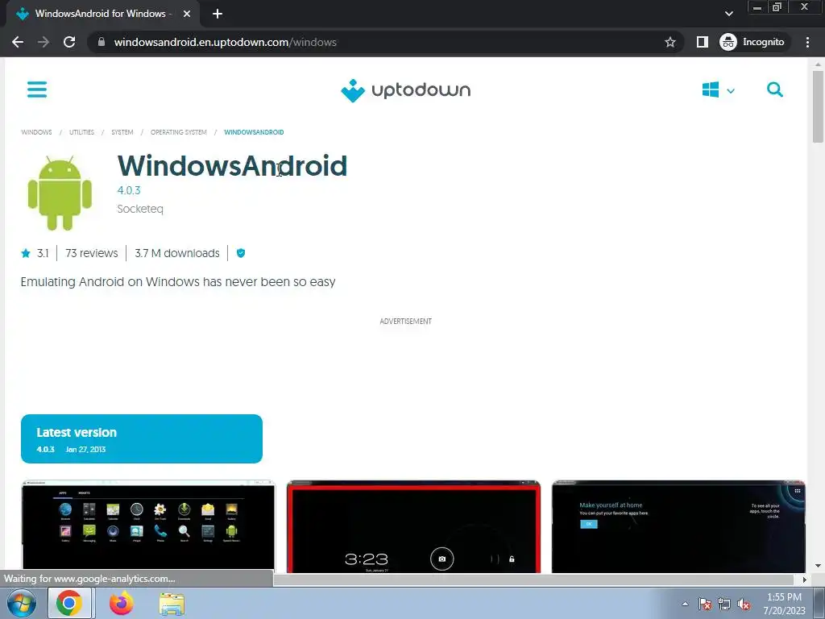View site info via lock icon
The height and width of the screenshot is (619, 825).
[x=102, y=42]
